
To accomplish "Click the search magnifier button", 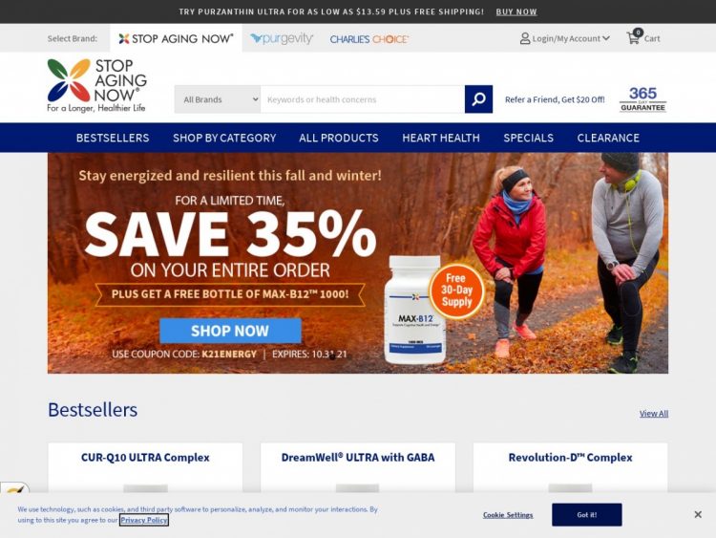I will (478, 99).
